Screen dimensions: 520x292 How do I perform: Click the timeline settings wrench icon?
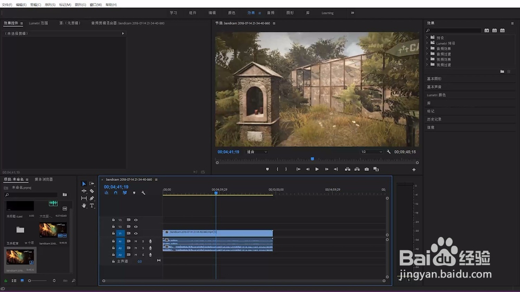tap(144, 193)
